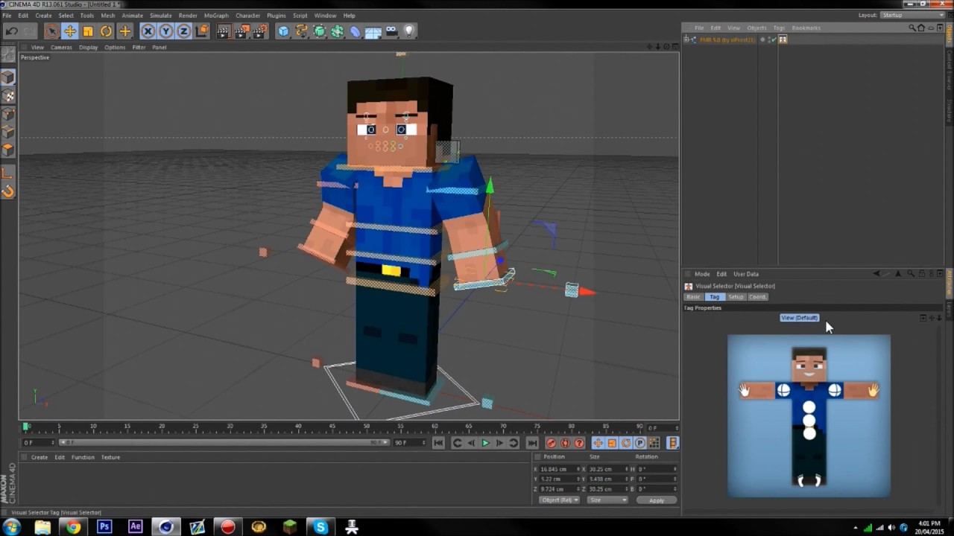
Task: Click the Size Y value field
Action: coord(607,479)
